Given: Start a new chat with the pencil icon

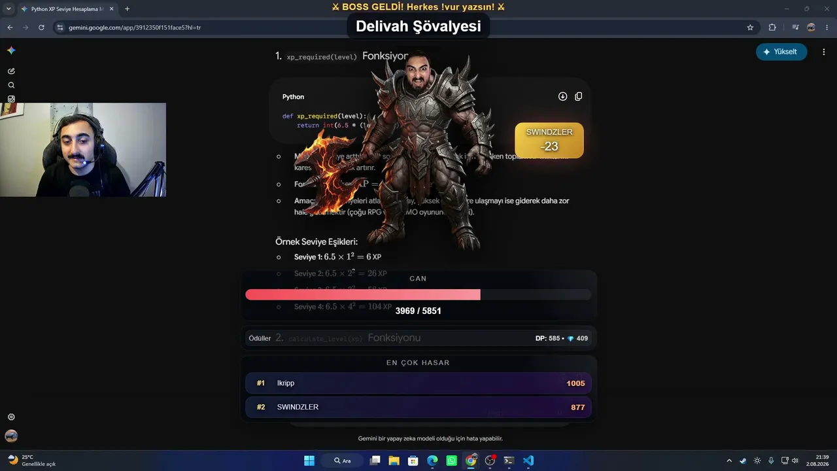Looking at the screenshot, I should click(11, 71).
